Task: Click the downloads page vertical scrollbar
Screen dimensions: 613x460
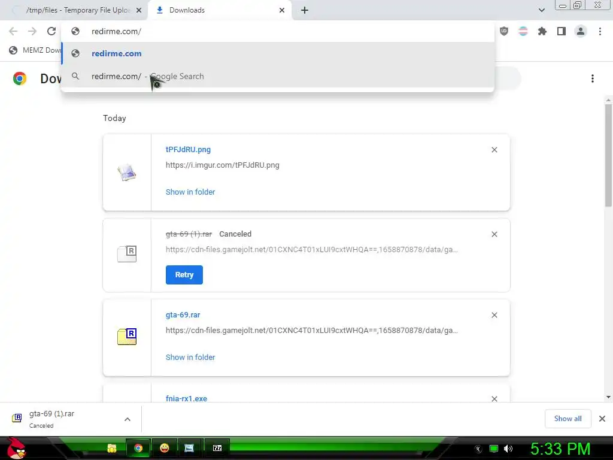Action: (x=608, y=155)
